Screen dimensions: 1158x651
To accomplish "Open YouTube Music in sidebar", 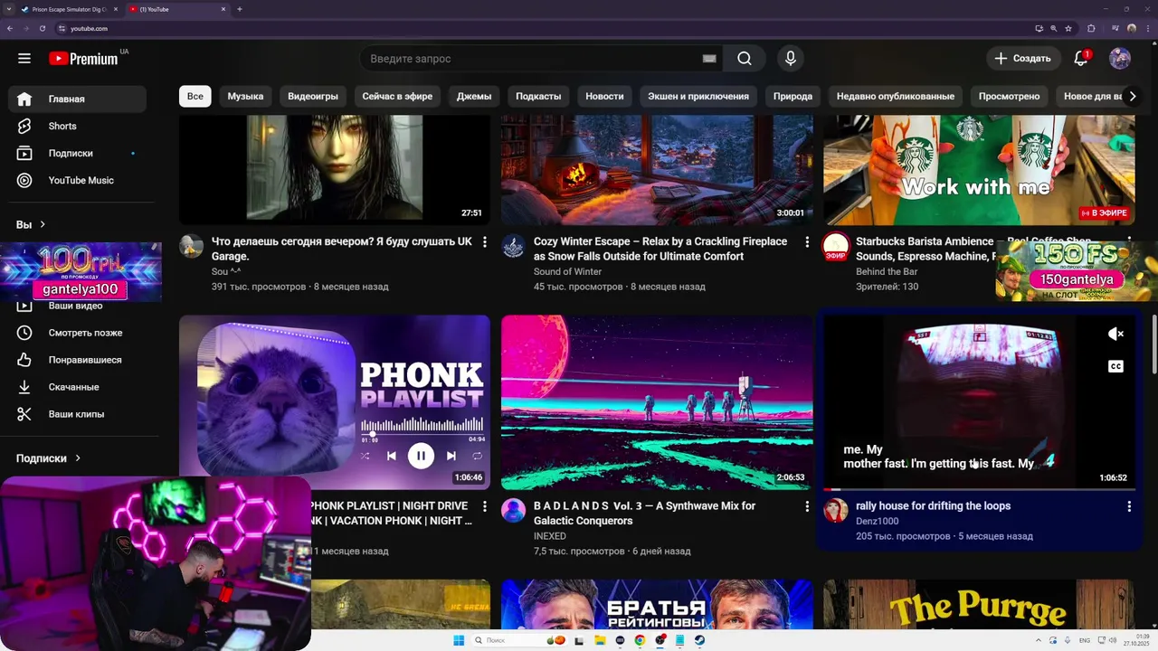I will pyautogui.click(x=77, y=181).
